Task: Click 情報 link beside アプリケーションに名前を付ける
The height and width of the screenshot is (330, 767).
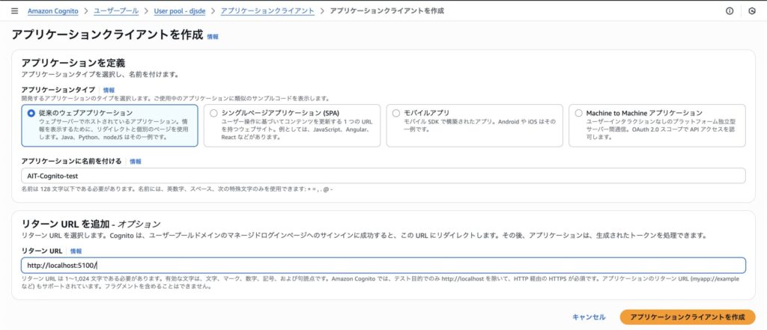Action: point(136,162)
